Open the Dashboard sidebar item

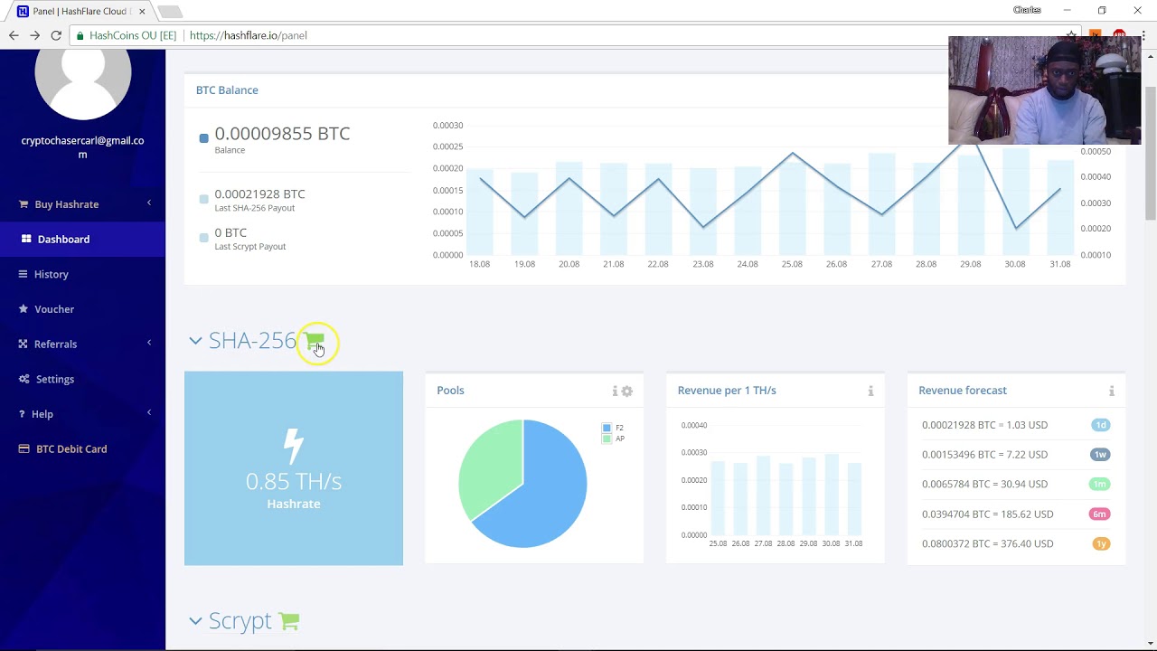click(x=82, y=240)
